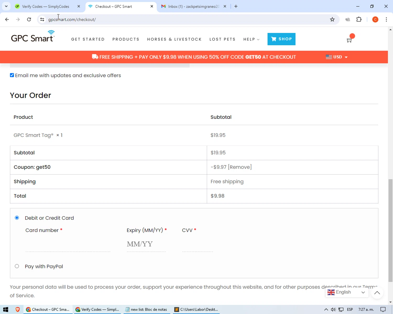Switch to the Gmail Inbox tab

[194, 6]
